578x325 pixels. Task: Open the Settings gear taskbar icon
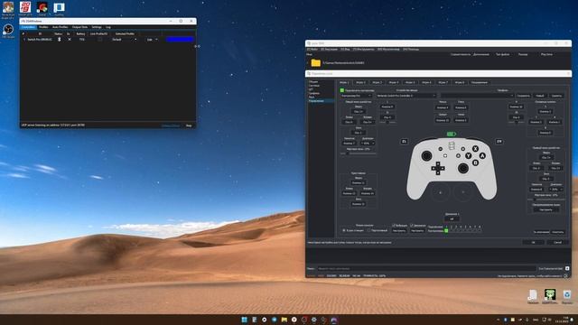313,320
